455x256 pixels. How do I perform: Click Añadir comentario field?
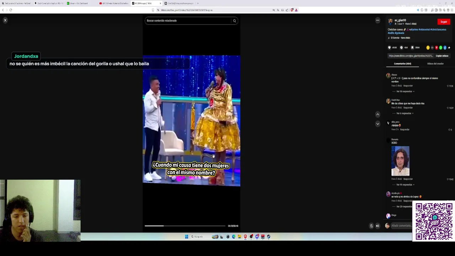401,226
